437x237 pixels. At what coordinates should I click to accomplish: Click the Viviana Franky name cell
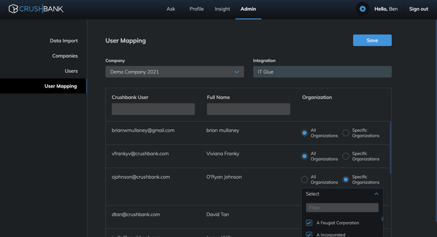(x=223, y=153)
